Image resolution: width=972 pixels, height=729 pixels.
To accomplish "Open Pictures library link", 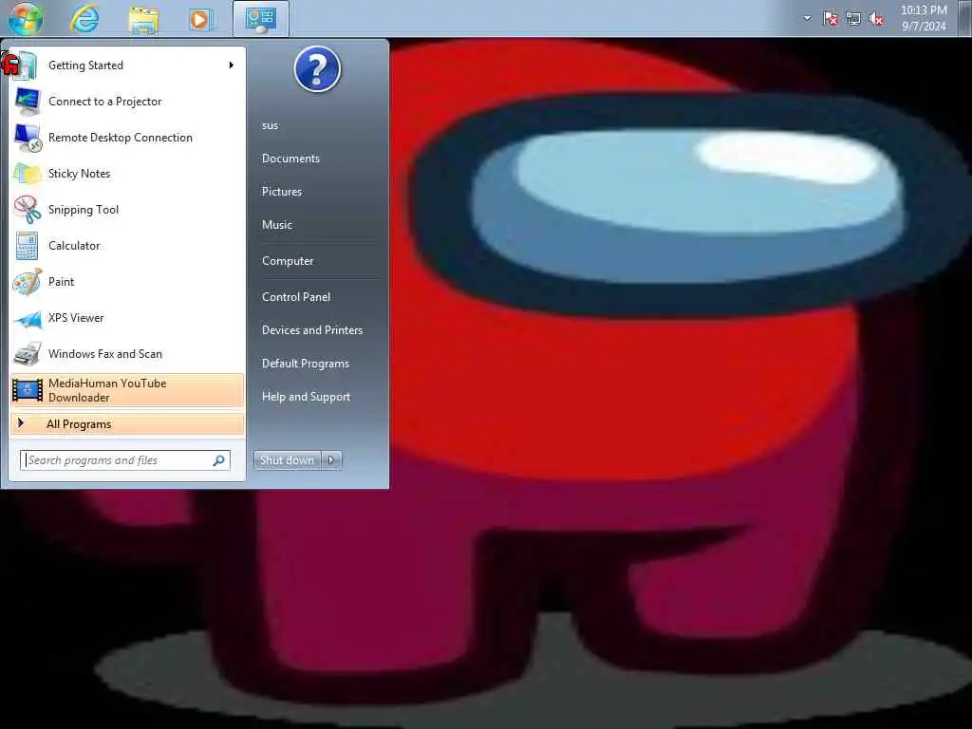I will click(282, 192).
